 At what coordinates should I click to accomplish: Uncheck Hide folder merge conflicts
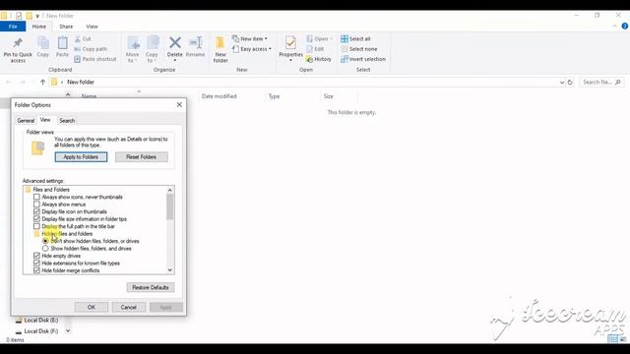click(x=37, y=270)
